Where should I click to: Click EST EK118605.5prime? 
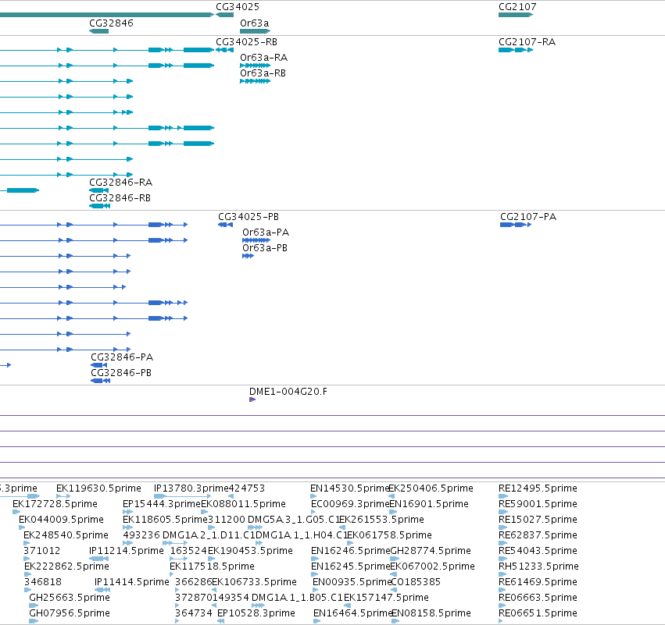click(x=165, y=520)
